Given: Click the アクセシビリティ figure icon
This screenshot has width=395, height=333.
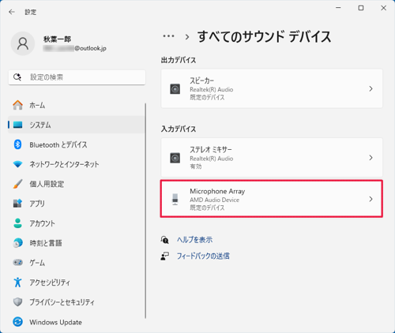Looking at the screenshot, I should [17, 282].
